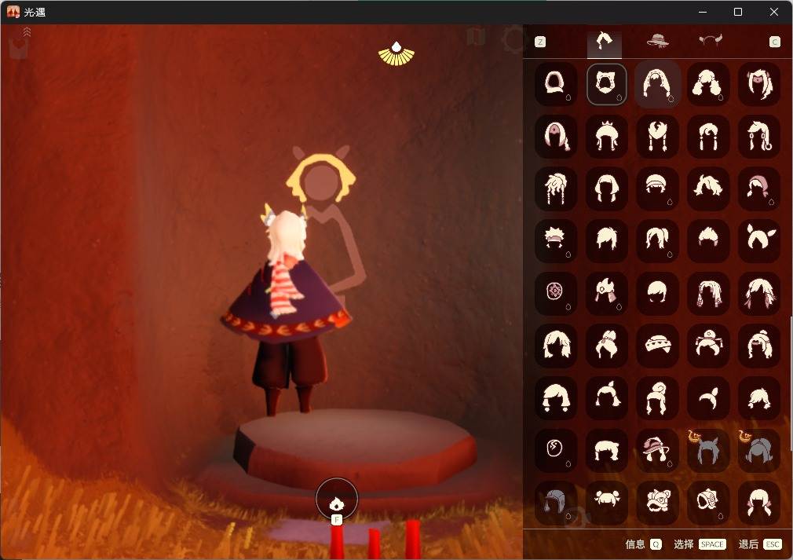Select the crescent-shaped hair item

coord(708,397)
